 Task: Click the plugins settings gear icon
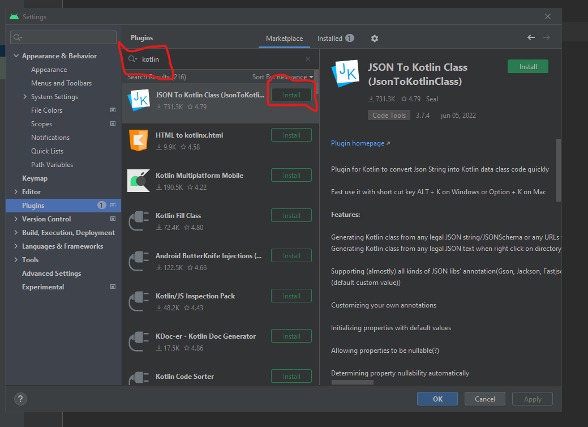[374, 39]
